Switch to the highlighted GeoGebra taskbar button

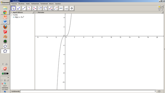5,51
